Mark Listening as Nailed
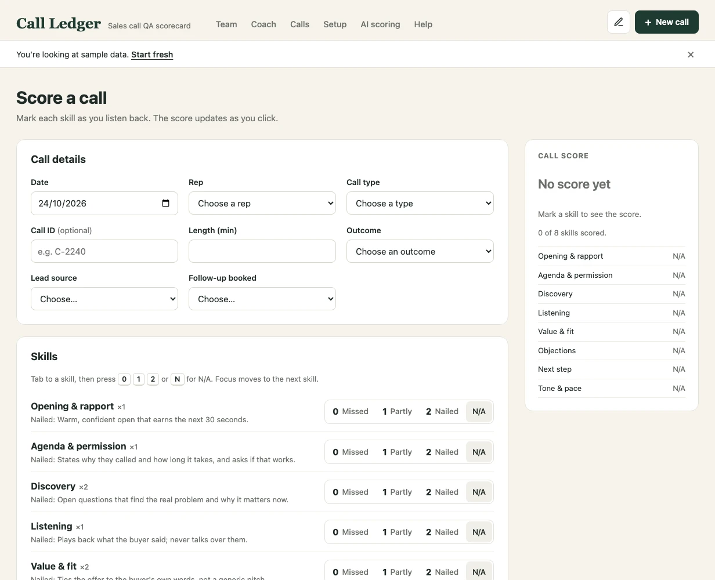This screenshot has height=580, width=715. pyautogui.click(x=442, y=532)
